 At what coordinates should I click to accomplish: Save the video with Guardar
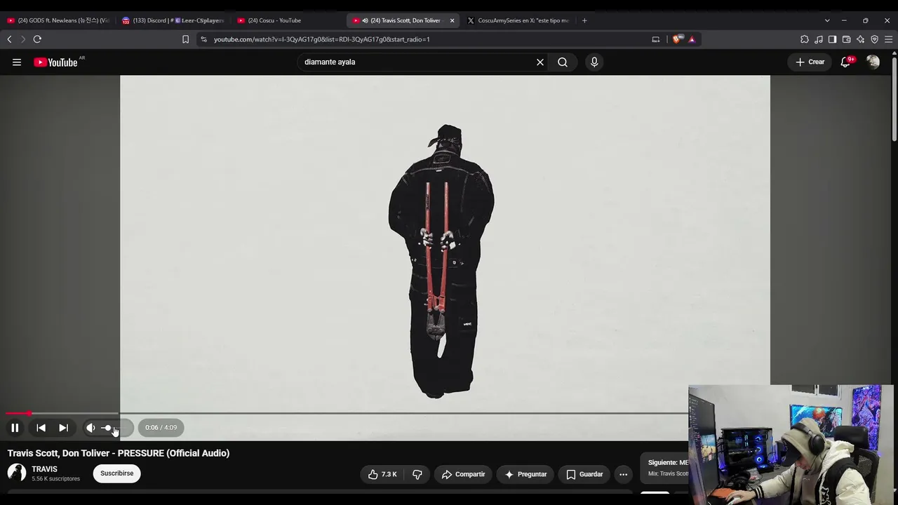click(584, 475)
